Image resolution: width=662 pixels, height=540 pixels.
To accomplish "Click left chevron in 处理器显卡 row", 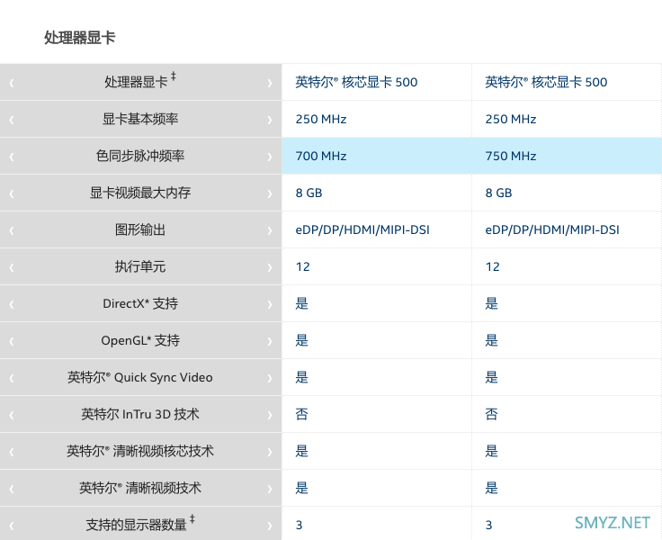I will (x=12, y=83).
